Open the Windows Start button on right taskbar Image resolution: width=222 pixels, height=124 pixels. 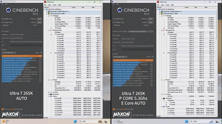187,121
